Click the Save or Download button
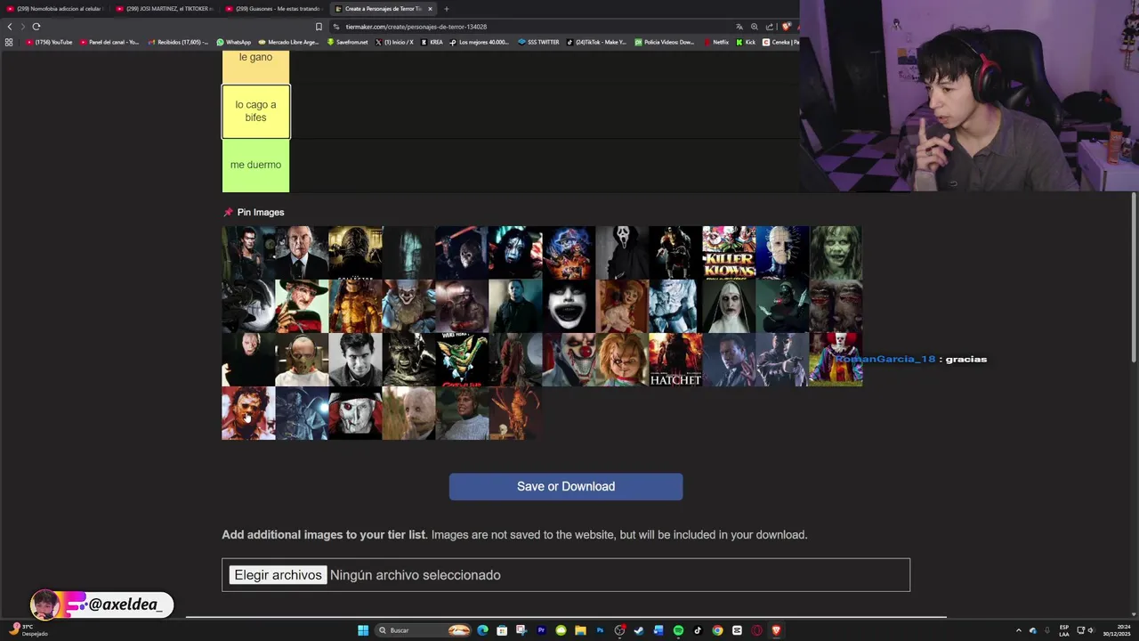1139x641 pixels. 566,486
